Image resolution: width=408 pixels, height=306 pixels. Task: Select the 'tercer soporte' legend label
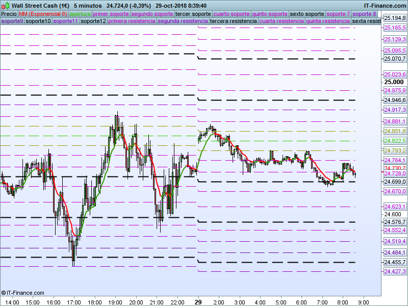click(193, 14)
